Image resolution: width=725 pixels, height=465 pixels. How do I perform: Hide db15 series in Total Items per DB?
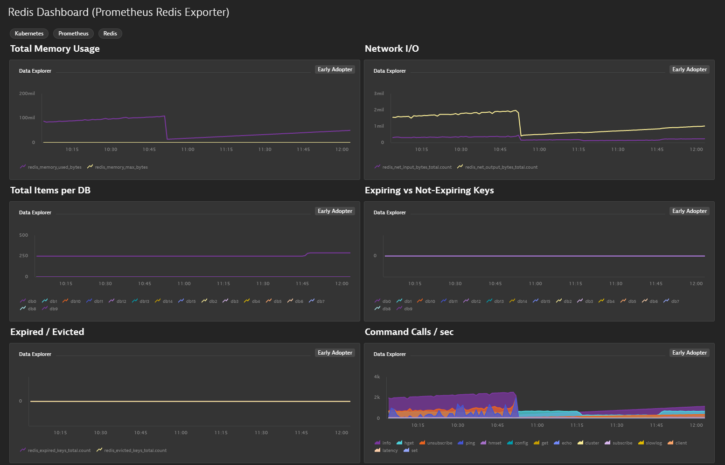pos(181,301)
